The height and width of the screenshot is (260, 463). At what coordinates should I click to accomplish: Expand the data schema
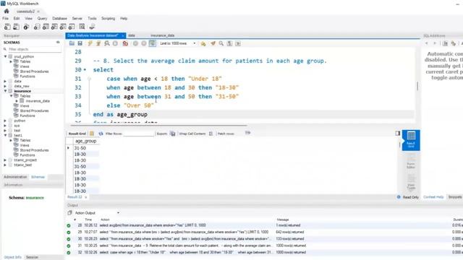pos(5,81)
